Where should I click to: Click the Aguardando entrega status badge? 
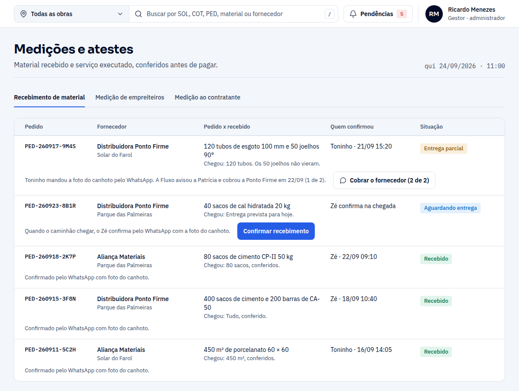pyautogui.click(x=451, y=208)
